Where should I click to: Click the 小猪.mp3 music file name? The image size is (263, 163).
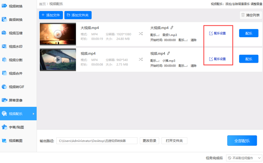169,61
